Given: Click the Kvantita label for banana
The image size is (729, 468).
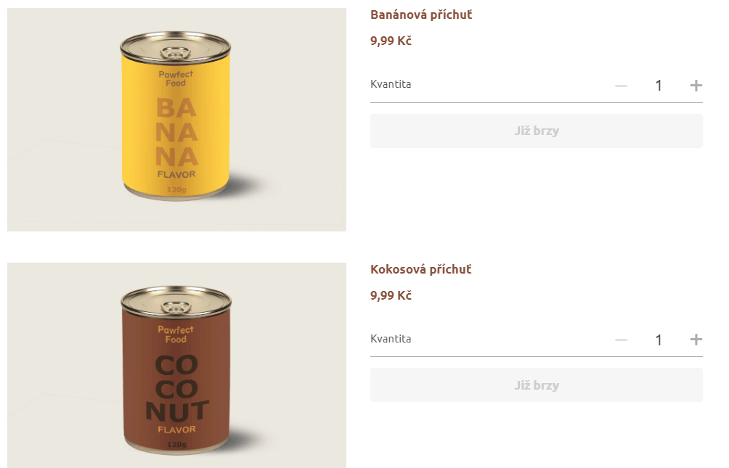Looking at the screenshot, I should point(391,84).
